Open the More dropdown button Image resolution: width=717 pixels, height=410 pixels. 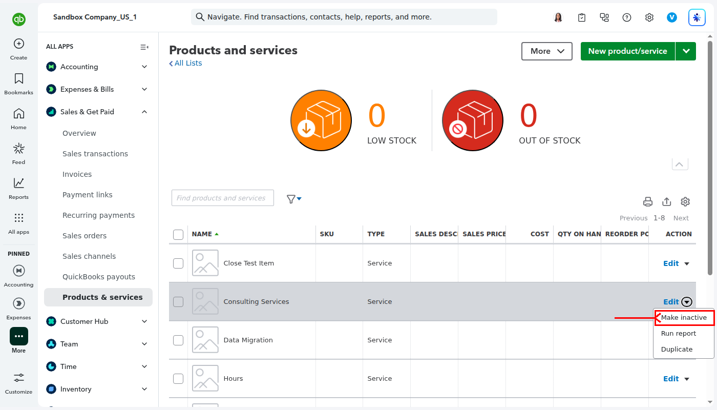[547, 51]
